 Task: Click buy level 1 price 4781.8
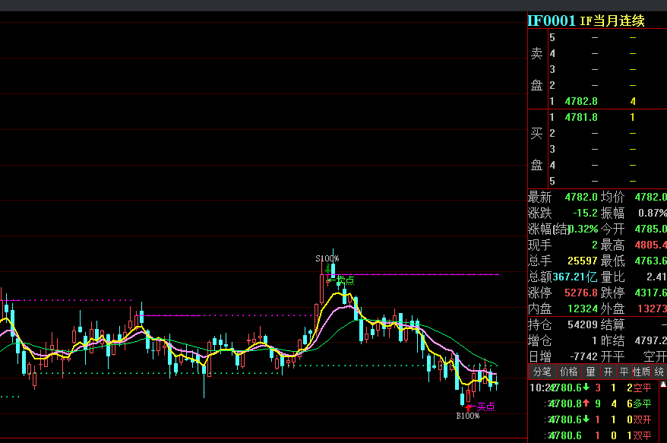[581, 117]
